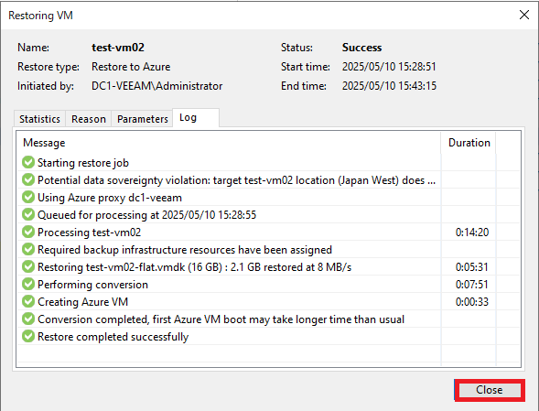Close the Restoring VM dialog with X
This screenshot has width=539, height=411.
[523, 15]
